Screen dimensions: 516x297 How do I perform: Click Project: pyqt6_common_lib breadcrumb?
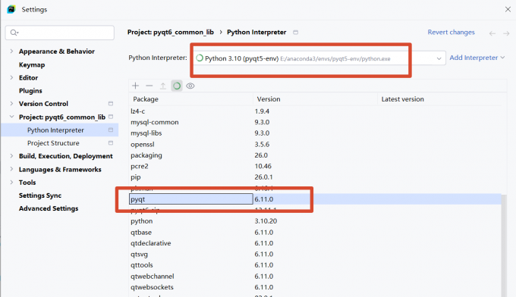click(x=171, y=32)
